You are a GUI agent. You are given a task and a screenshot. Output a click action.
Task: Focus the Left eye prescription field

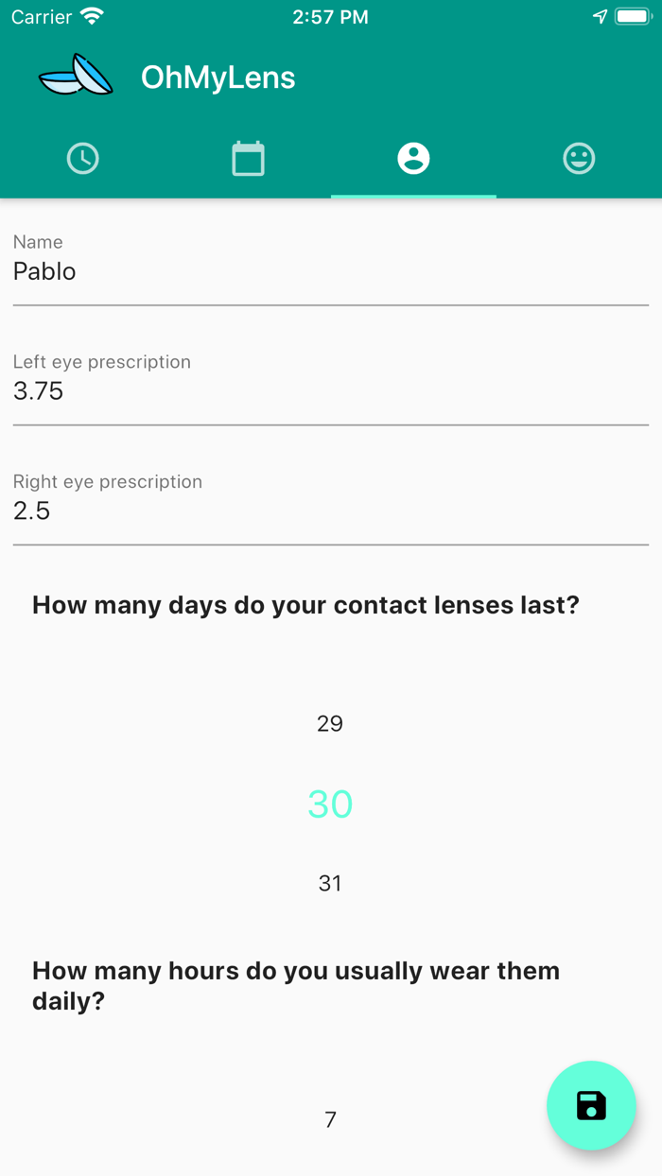click(330, 390)
